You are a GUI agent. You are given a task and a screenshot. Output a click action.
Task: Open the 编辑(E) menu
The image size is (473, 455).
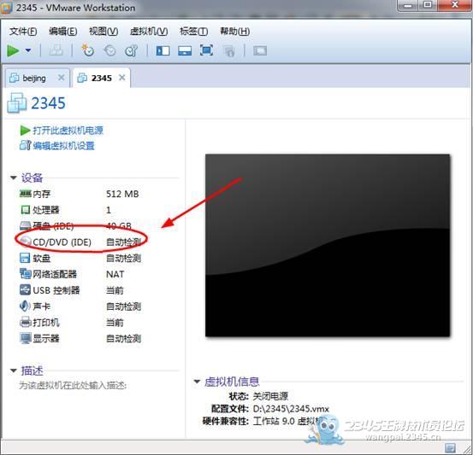(x=62, y=31)
